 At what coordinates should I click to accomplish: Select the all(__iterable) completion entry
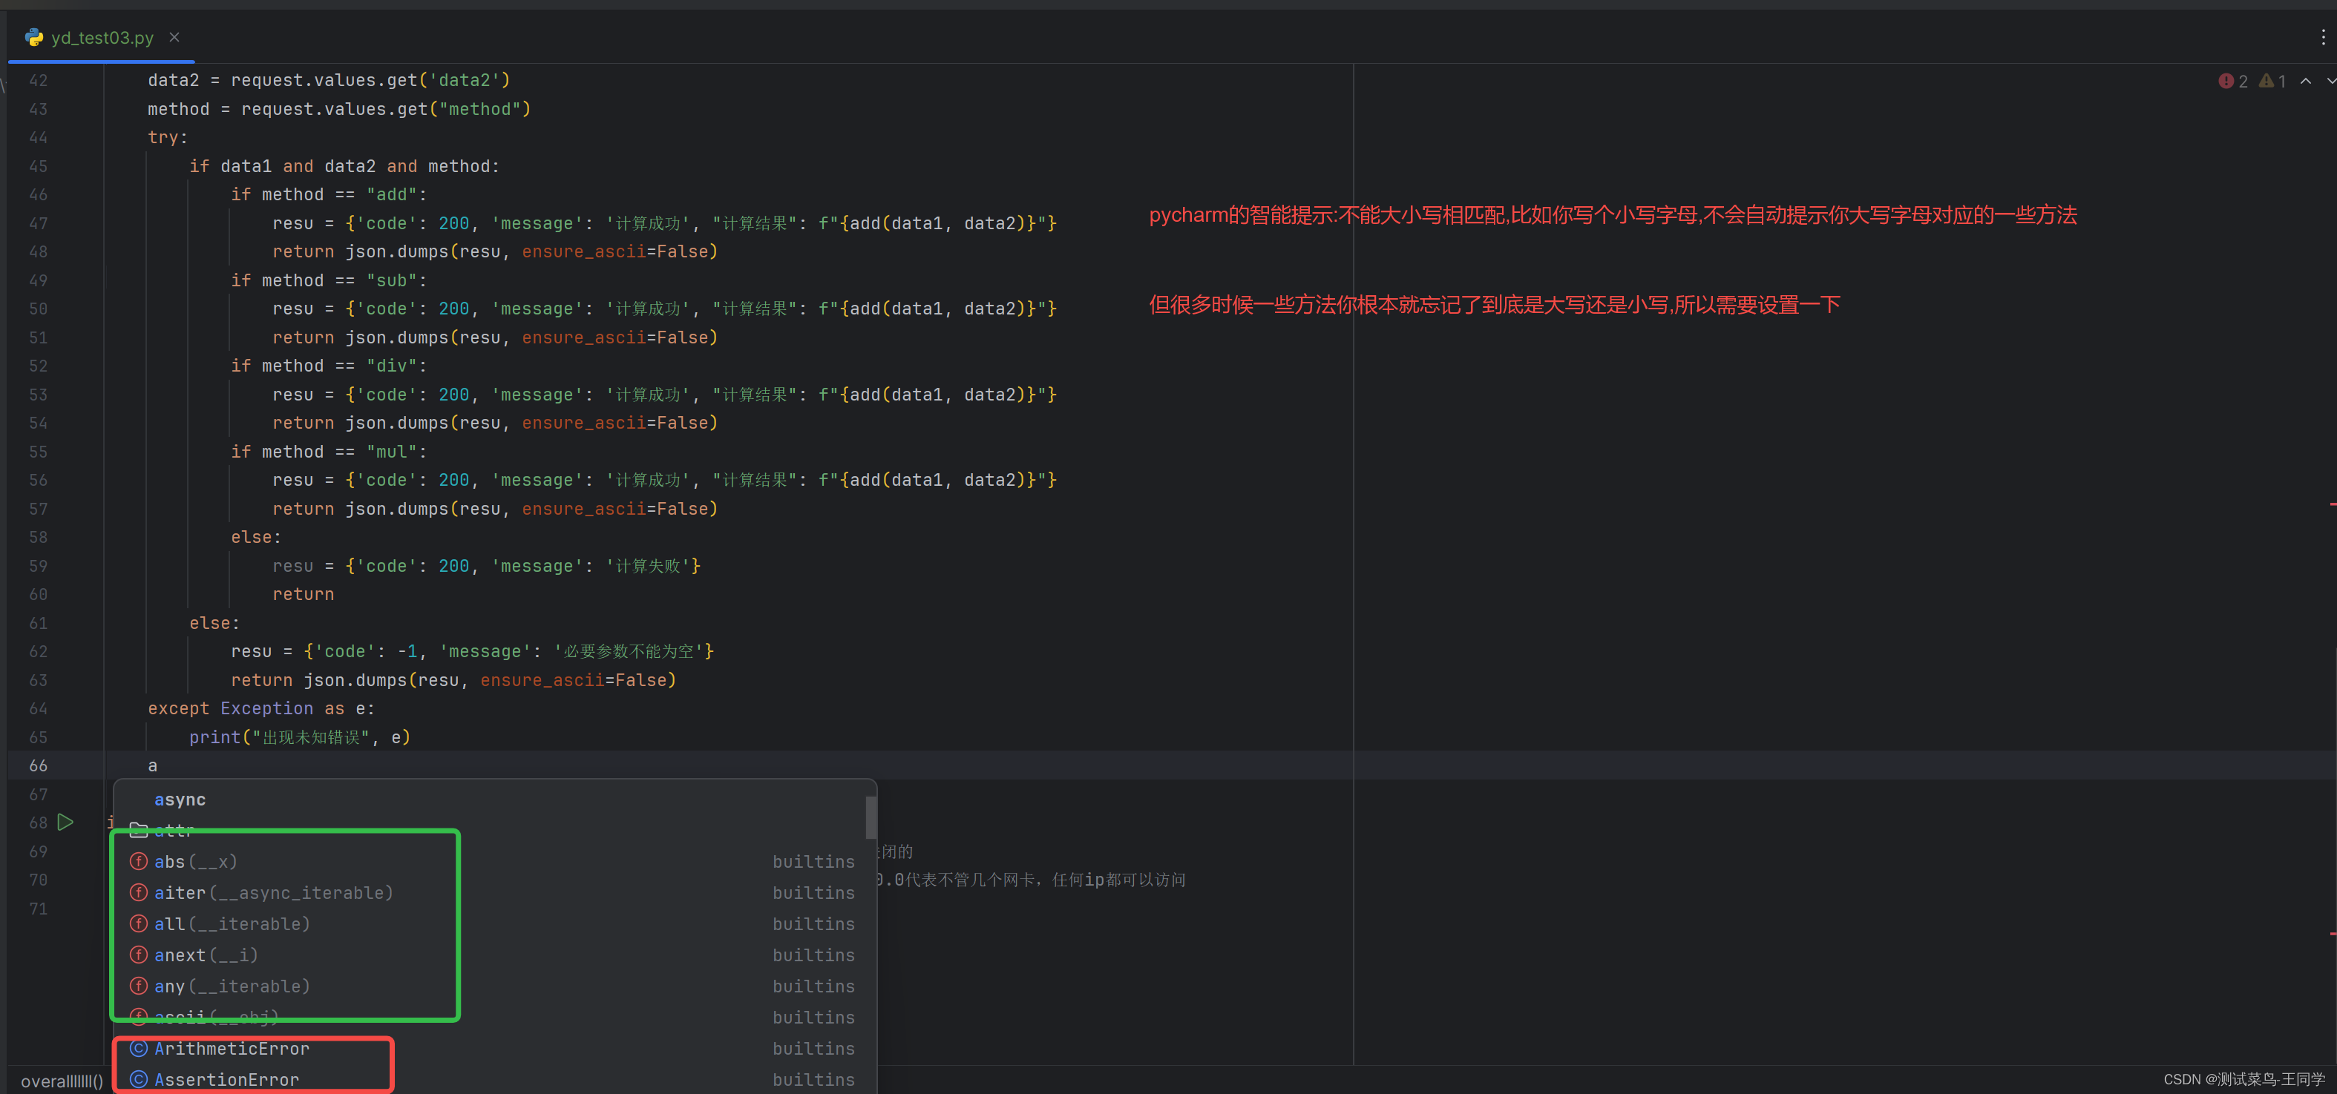[232, 923]
